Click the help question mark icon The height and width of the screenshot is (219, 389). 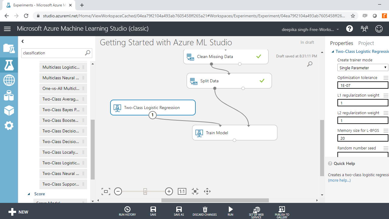tap(350, 29)
